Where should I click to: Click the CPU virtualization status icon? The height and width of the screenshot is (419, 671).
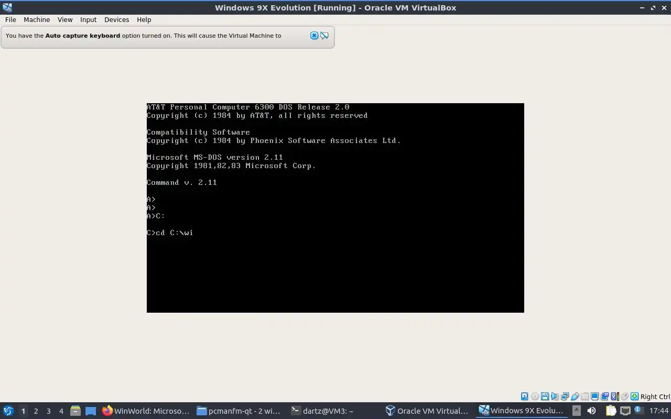615,396
